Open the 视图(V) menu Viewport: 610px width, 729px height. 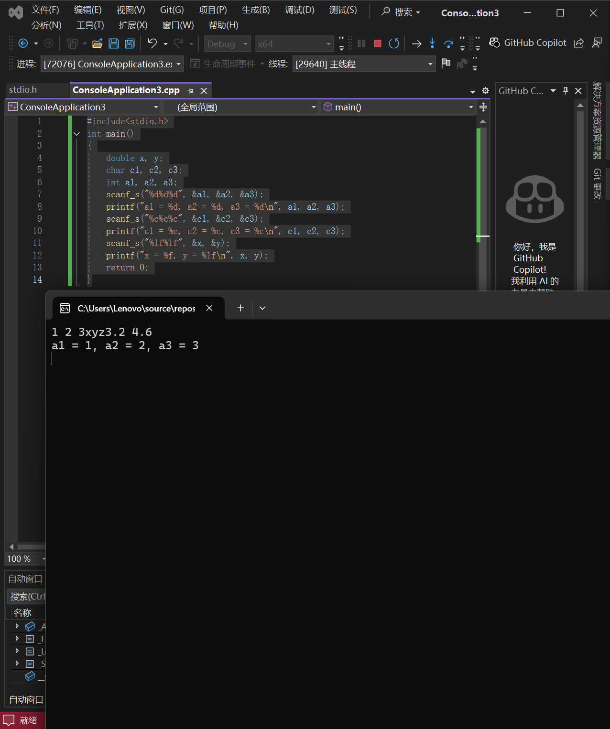pyautogui.click(x=131, y=10)
